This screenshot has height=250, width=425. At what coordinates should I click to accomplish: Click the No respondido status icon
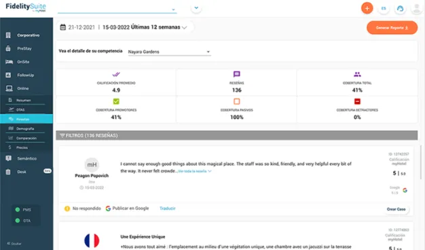point(67,209)
